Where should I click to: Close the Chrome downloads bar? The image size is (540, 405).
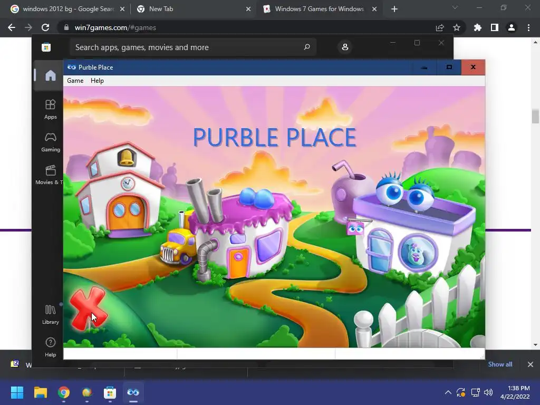coord(531,364)
